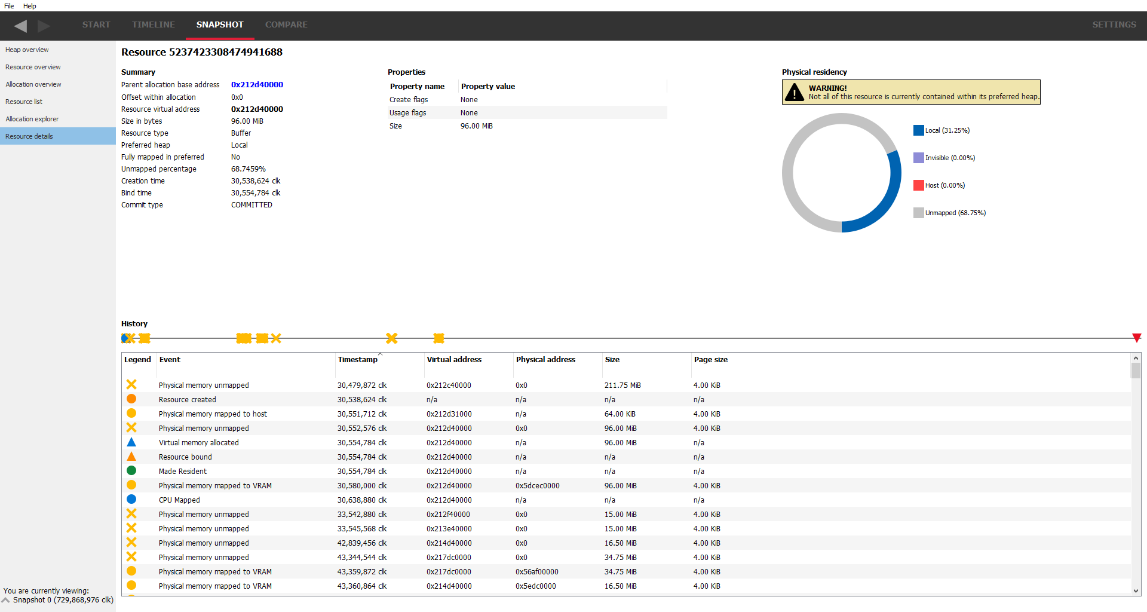Click the Snapshot 0 indicator icon at bottom left
Image resolution: width=1147 pixels, height=612 pixels.
(6, 599)
